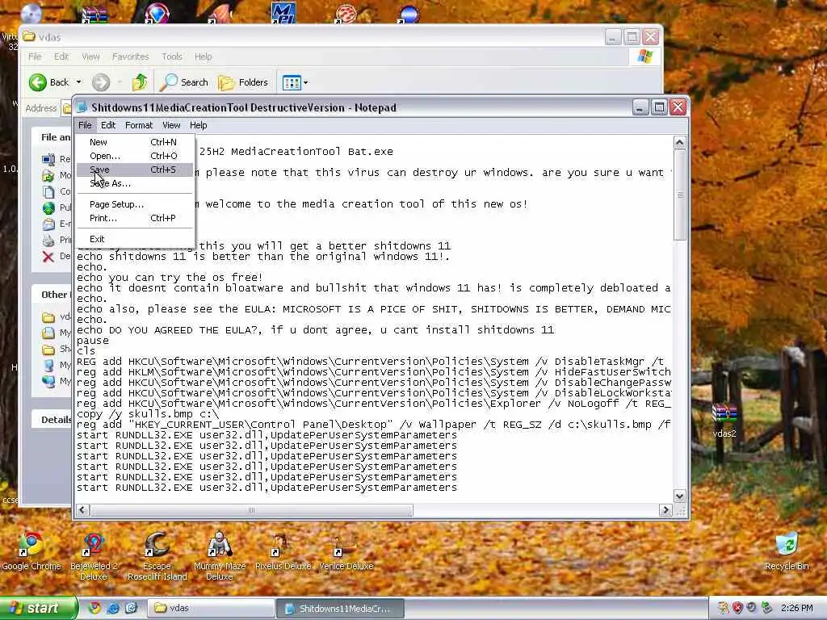
Task: Open the vdas window Favorites menu
Action: [x=130, y=57]
